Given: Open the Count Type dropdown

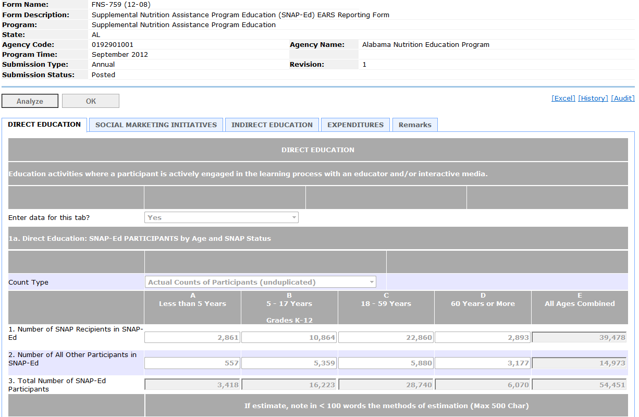Looking at the screenshot, I should (260, 282).
